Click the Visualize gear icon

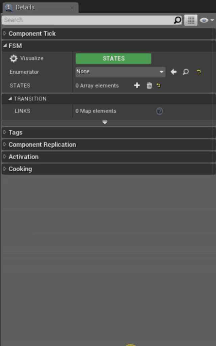point(13,58)
